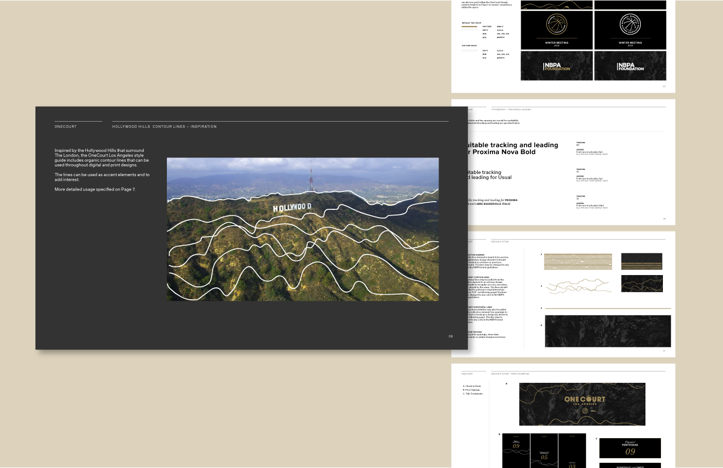The width and height of the screenshot is (723, 468).
Task: Click the 'A. Check-In Desk' list item
Action: (472, 386)
